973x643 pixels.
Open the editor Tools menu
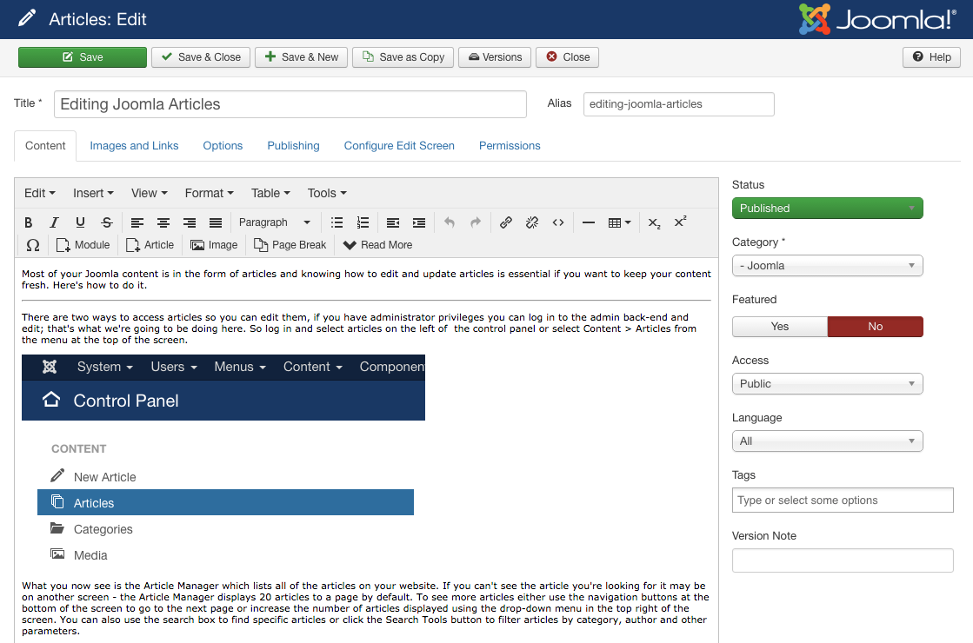327,193
